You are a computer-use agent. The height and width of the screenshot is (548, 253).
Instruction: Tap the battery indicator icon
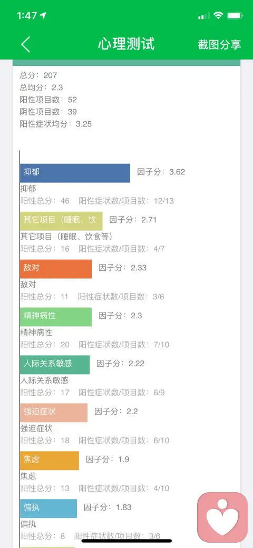pos(235,15)
